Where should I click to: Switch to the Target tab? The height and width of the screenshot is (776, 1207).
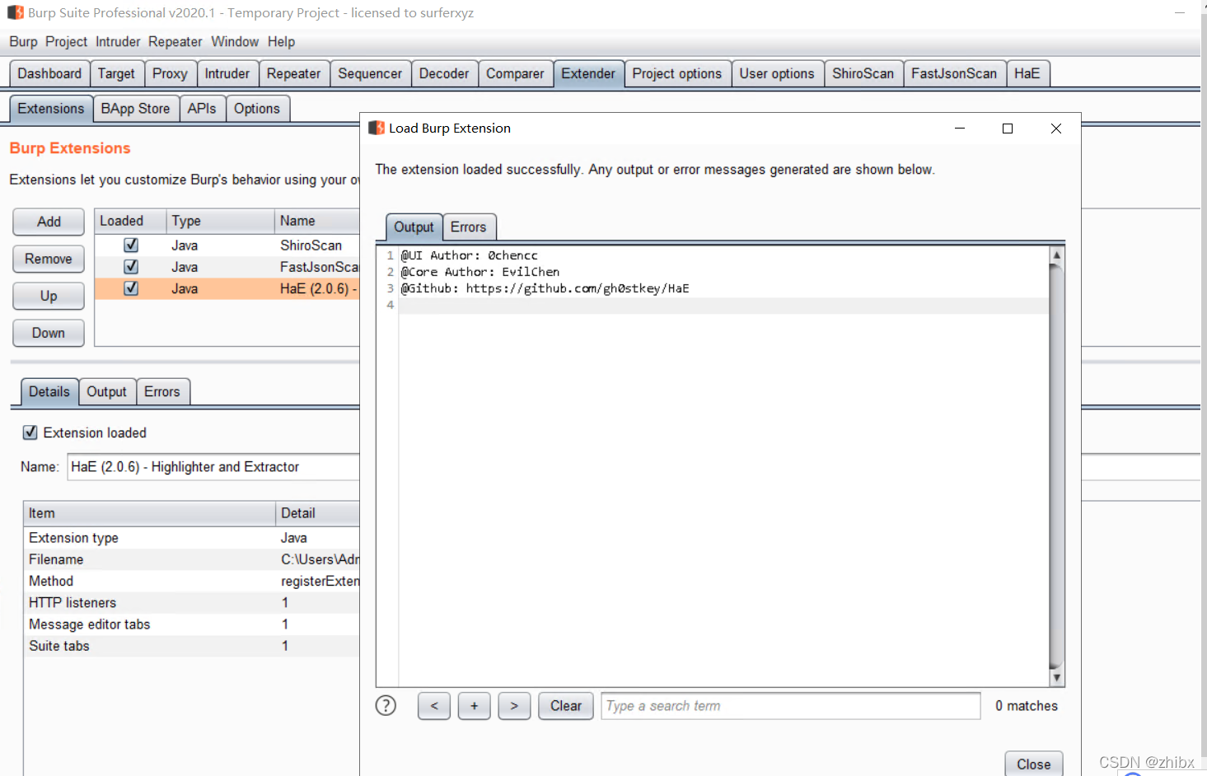[x=116, y=73]
